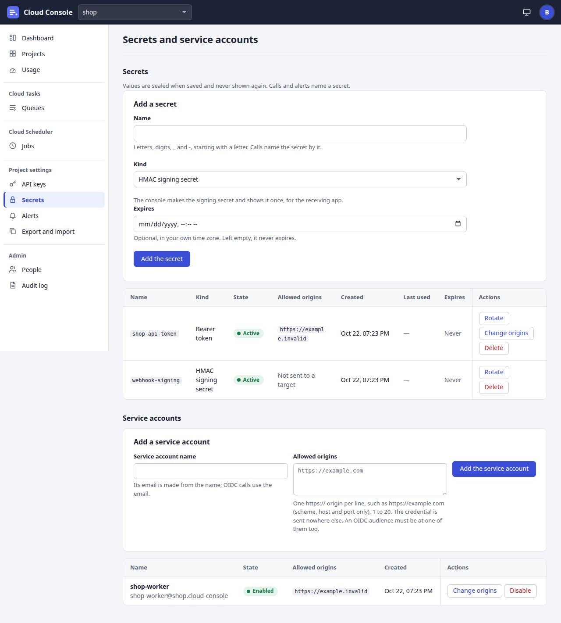Click the Audit log document icon
The image size is (561, 623).
click(x=13, y=286)
